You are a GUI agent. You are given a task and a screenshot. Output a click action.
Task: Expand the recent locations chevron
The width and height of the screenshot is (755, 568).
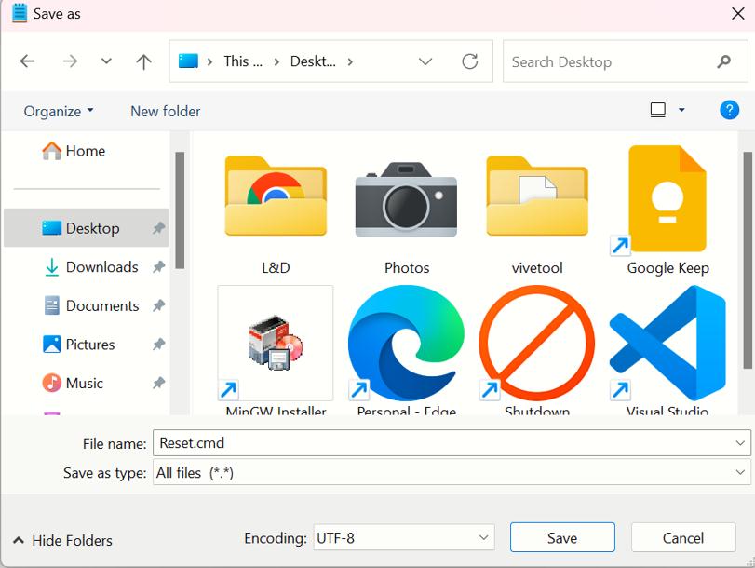tap(106, 61)
